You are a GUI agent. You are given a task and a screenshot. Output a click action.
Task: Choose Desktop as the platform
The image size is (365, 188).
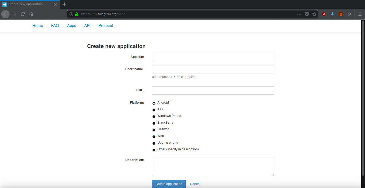(154, 130)
